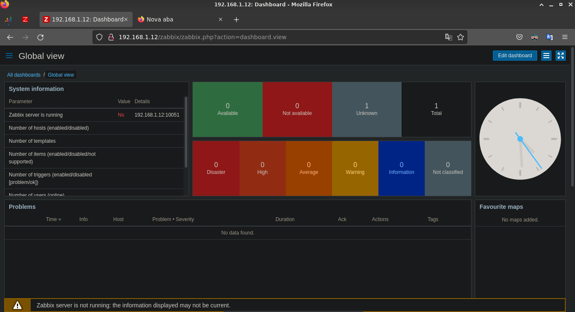Click the browser forward arrow
Screen dimensions: 575x312
click(x=25, y=37)
